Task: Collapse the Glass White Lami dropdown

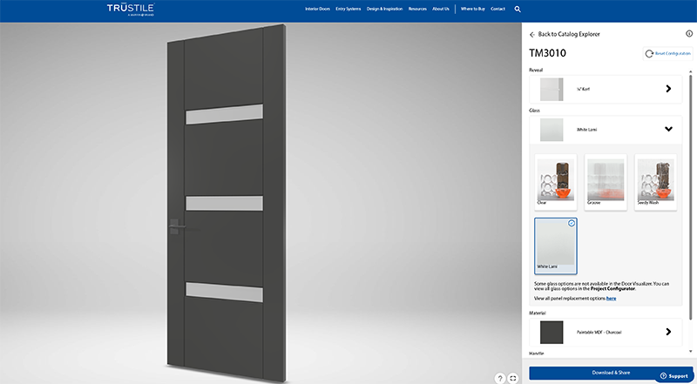Action: click(668, 129)
